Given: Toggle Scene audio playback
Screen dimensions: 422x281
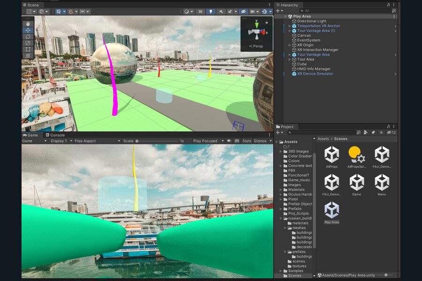Looking at the screenshot, I should tap(221, 12).
